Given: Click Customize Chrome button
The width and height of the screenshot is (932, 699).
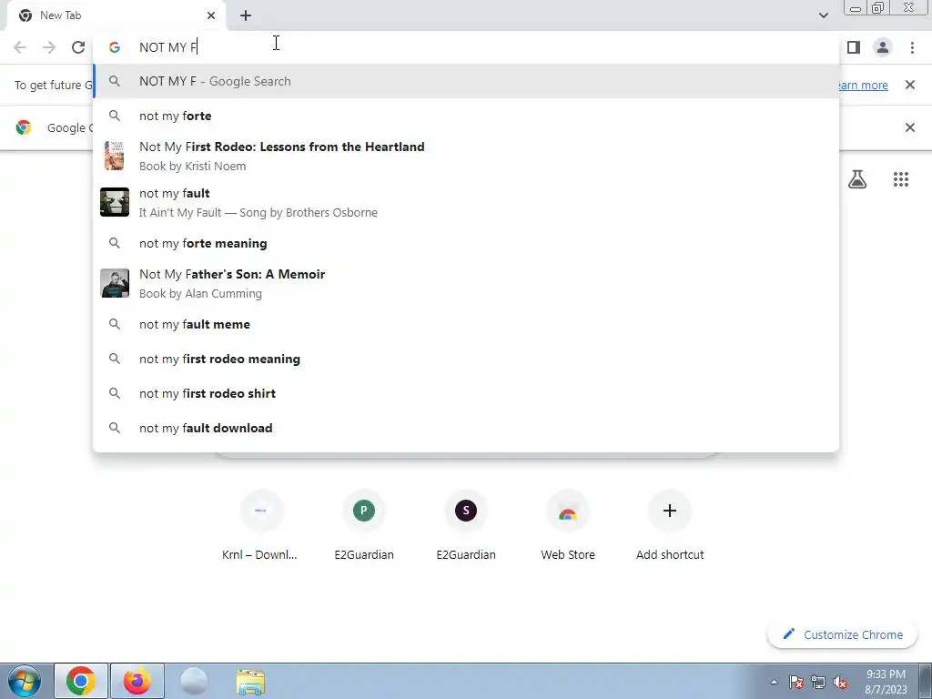Looking at the screenshot, I should [843, 634].
